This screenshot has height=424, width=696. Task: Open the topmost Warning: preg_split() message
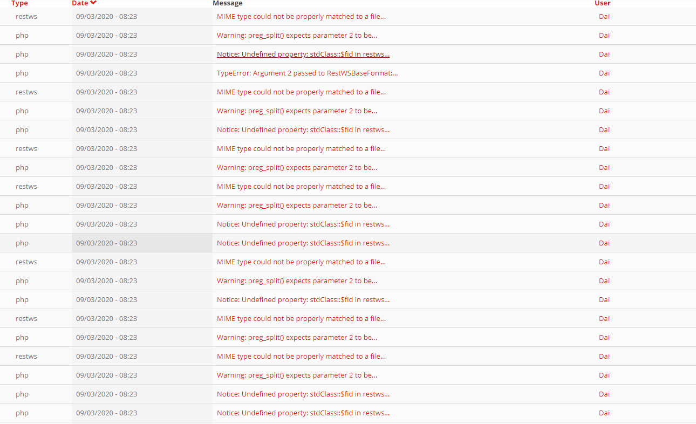(x=297, y=35)
